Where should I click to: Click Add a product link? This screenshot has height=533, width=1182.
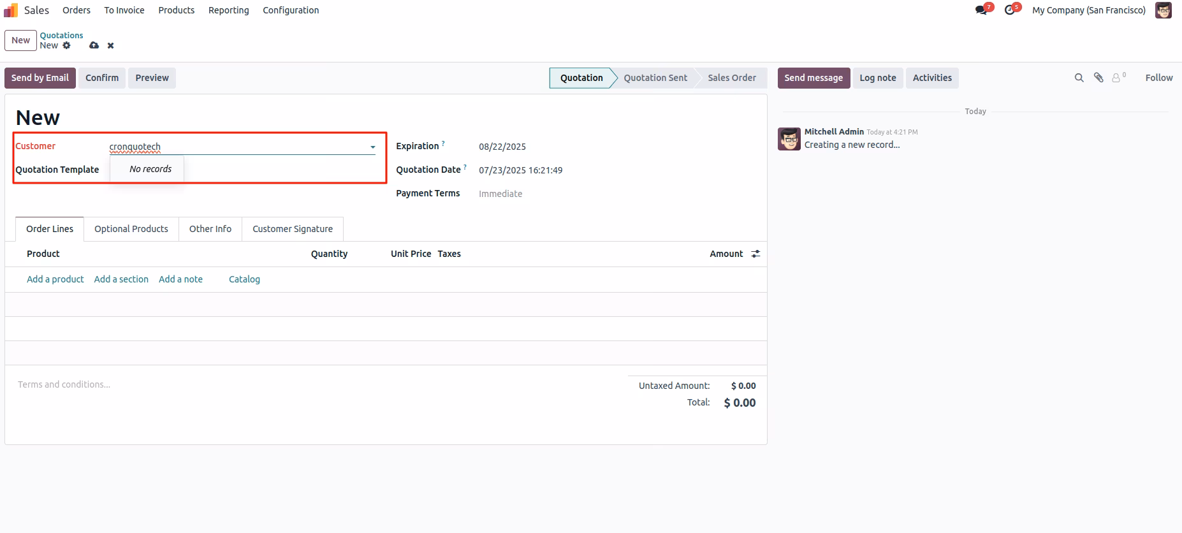[x=55, y=279]
